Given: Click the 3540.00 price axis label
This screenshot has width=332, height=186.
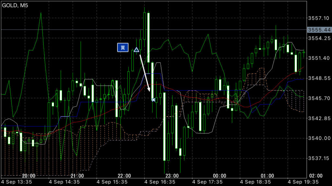Looking at the screenshot, I should pyautogui.click(x=318, y=138).
